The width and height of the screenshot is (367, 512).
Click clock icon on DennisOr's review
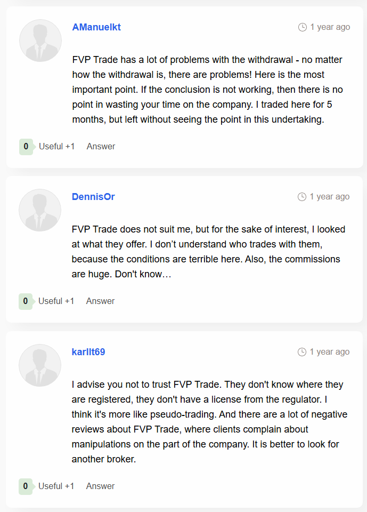click(x=302, y=197)
